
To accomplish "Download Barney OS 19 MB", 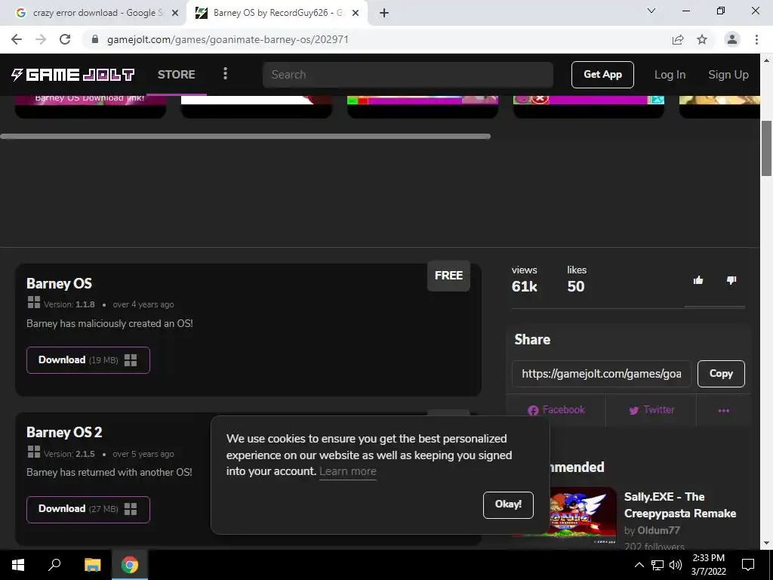I will click(88, 360).
